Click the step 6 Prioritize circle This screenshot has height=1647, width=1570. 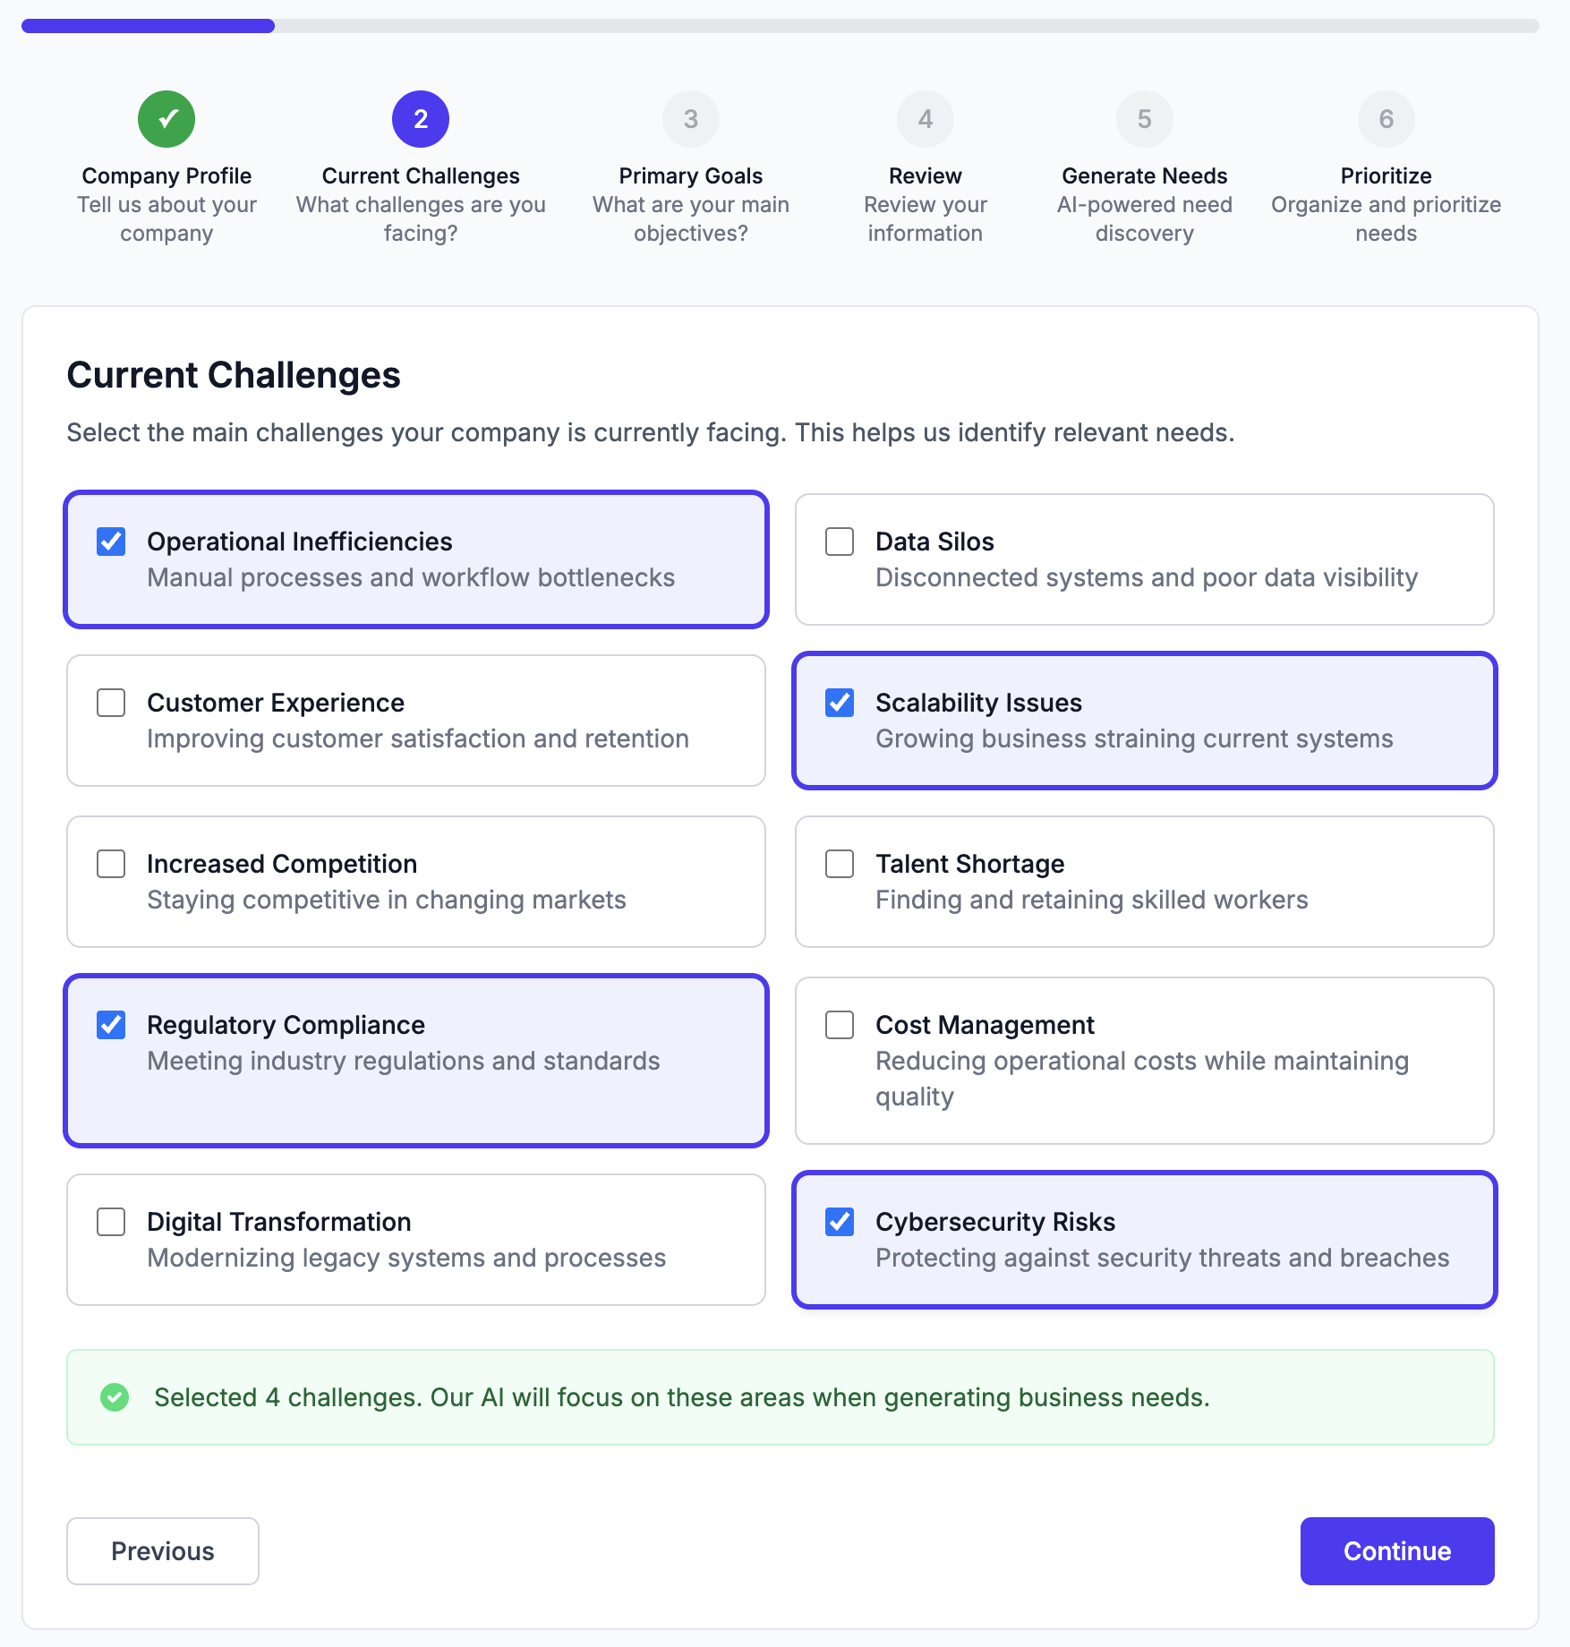point(1386,118)
